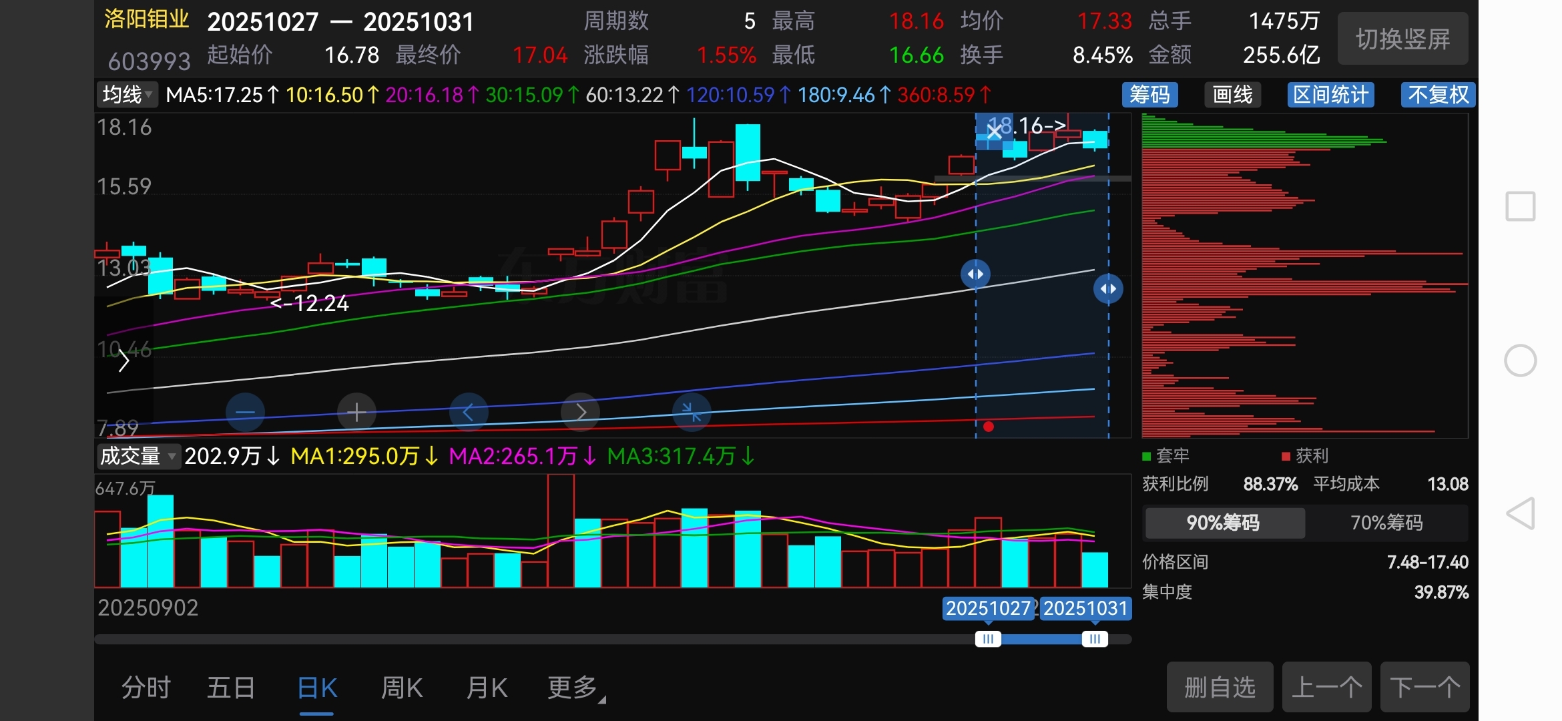This screenshot has height=721, width=1562.
Task: Close the range selection with the X icon
Action: pyautogui.click(x=994, y=132)
